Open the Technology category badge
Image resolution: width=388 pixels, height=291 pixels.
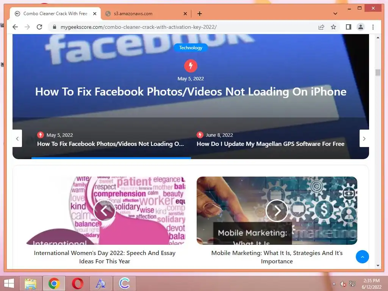191,47
